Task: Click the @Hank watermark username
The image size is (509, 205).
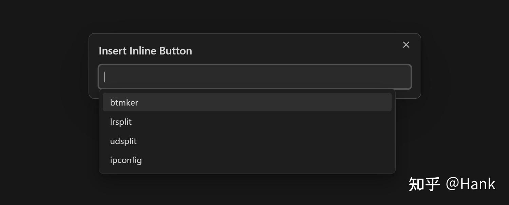Action: pos(470,184)
